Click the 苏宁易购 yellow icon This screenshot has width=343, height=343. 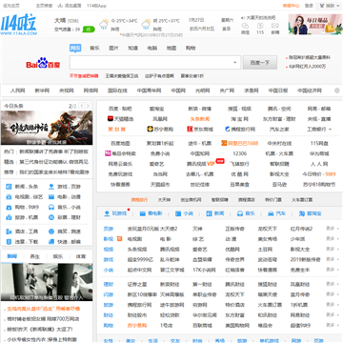[150, 129]
